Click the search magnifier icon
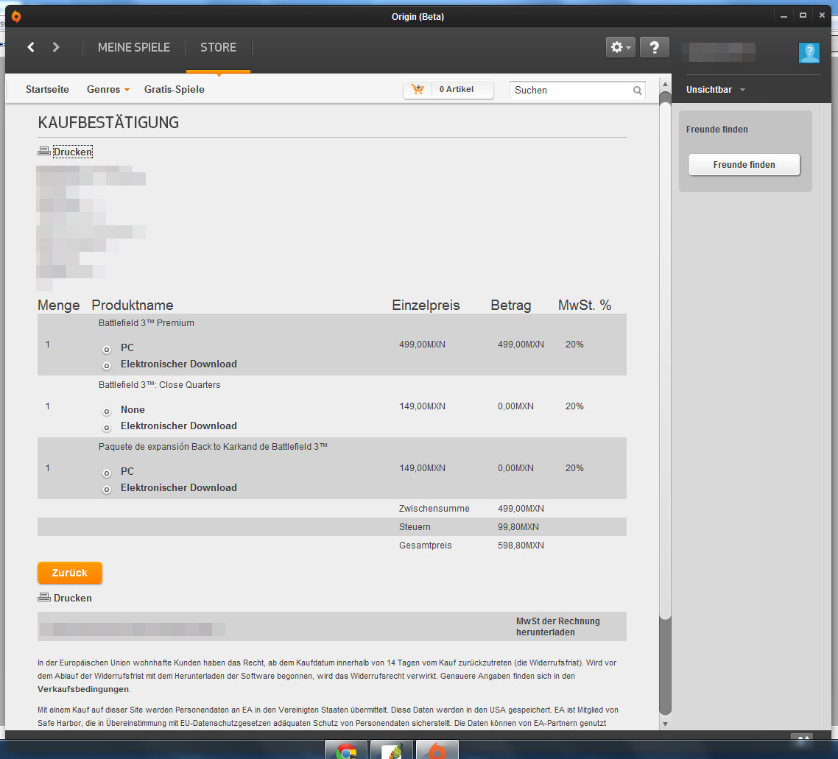This screenshot has width=838, height=759. [x=638, y=91]
